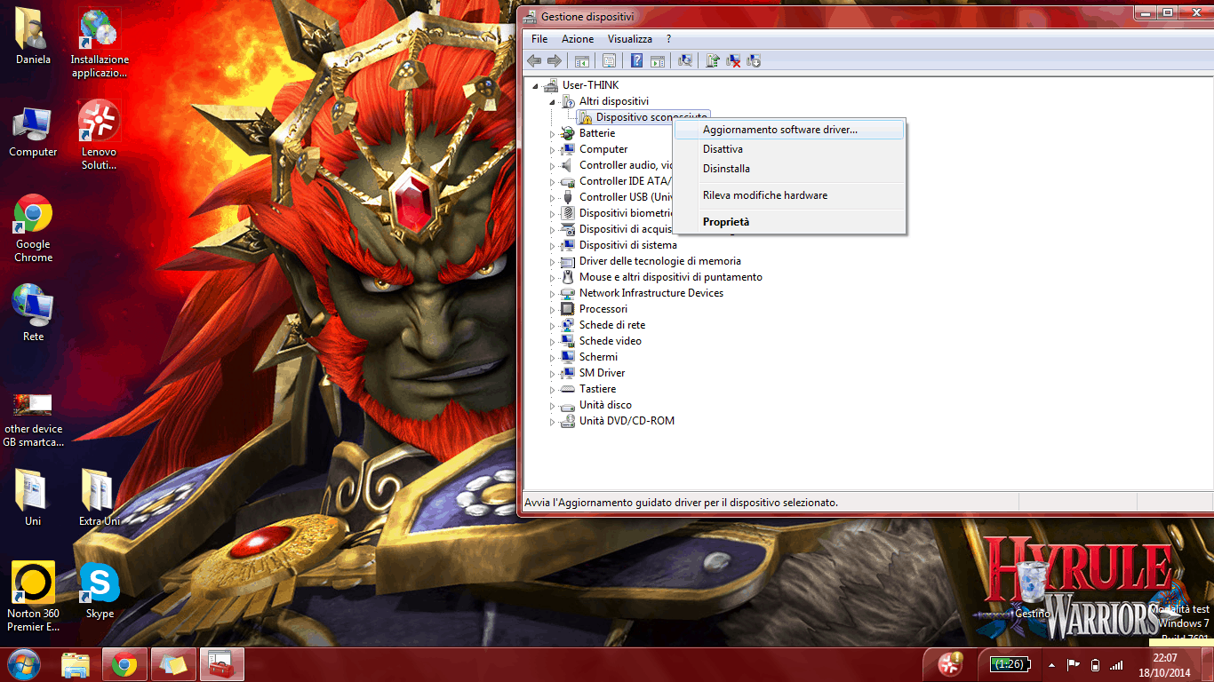The width and height of the screenshot is (1214, 682).
Task: Select SM Driver in the device tree
Action: (x=602, y=373)
